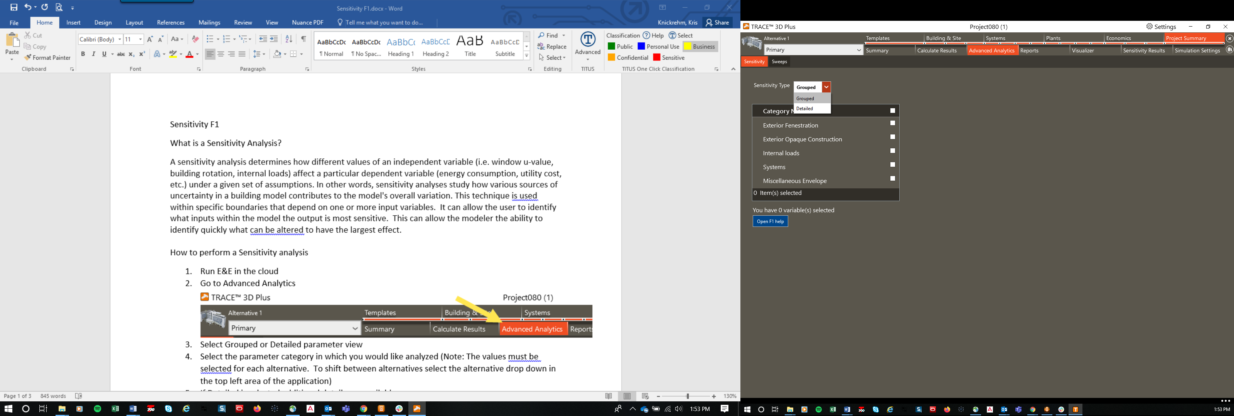Viewport: 1234px width, 416px height.
Task: Switch to the Sweeps tab
Action: (x=779, y=62)
